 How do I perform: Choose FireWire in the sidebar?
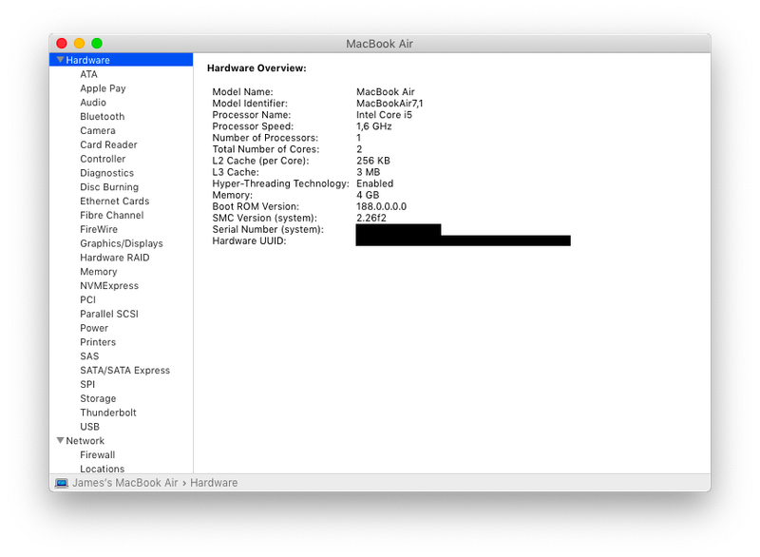click(x=99, y=229)
